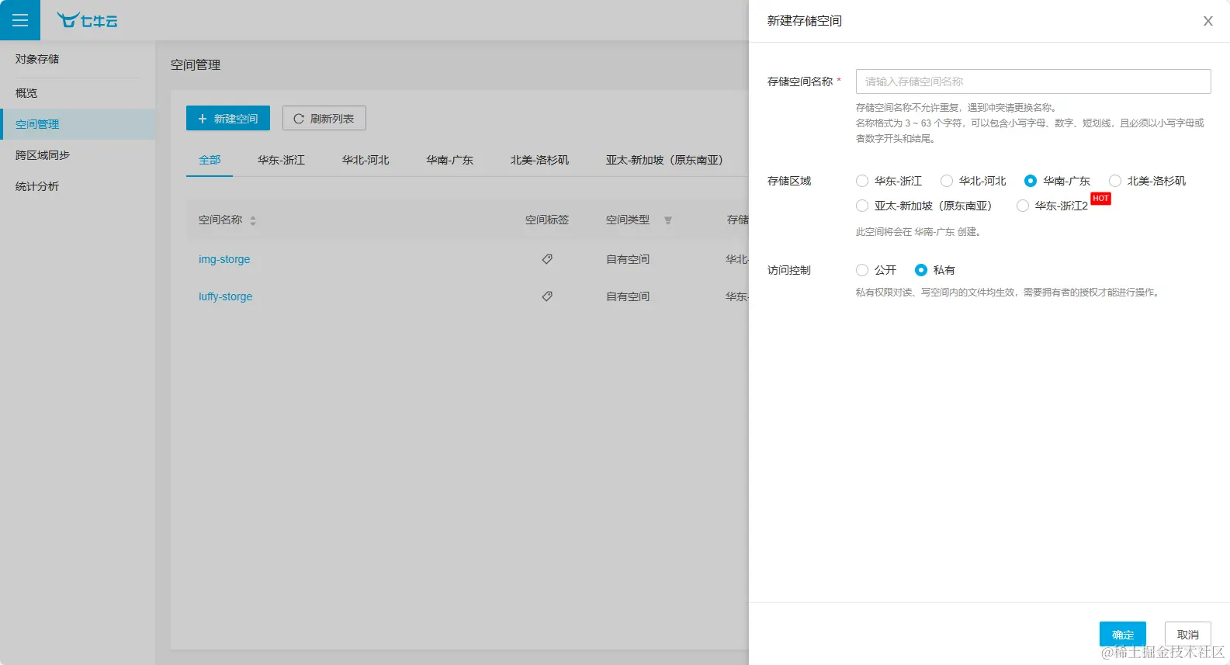Sort by 空间名称 column arrows
The image size is (1230, 665).
(x=253, y=220)
